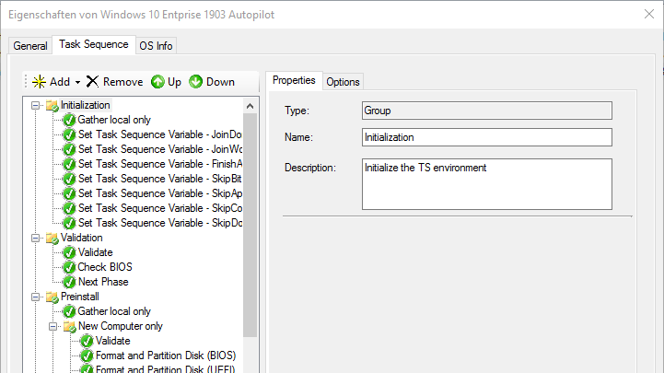Click checkmark icon of first Gather local only

69,121
